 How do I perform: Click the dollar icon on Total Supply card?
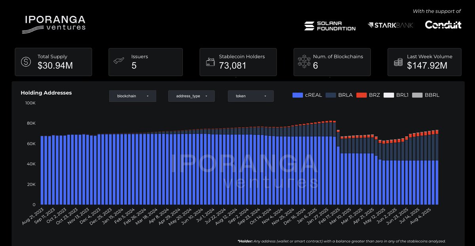click(26, 62)
